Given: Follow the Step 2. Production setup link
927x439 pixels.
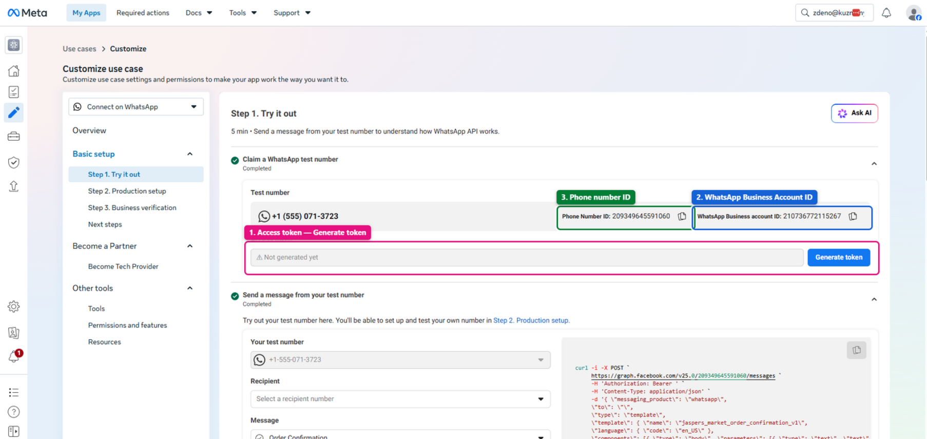Looking at the screenshot, I should [531, 320].
